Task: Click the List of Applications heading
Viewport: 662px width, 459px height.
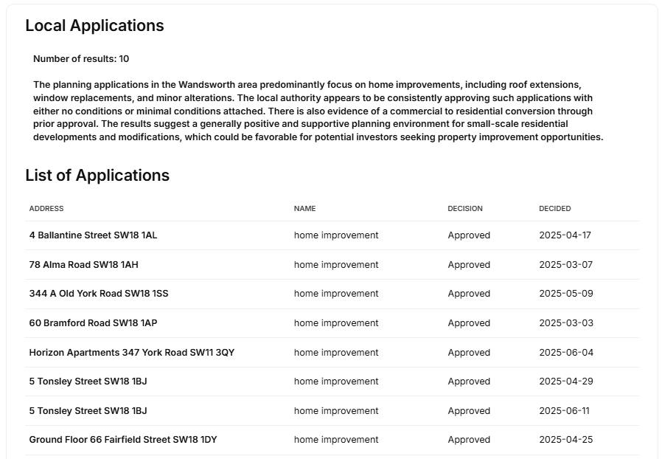Action: [x=97, y=176]
